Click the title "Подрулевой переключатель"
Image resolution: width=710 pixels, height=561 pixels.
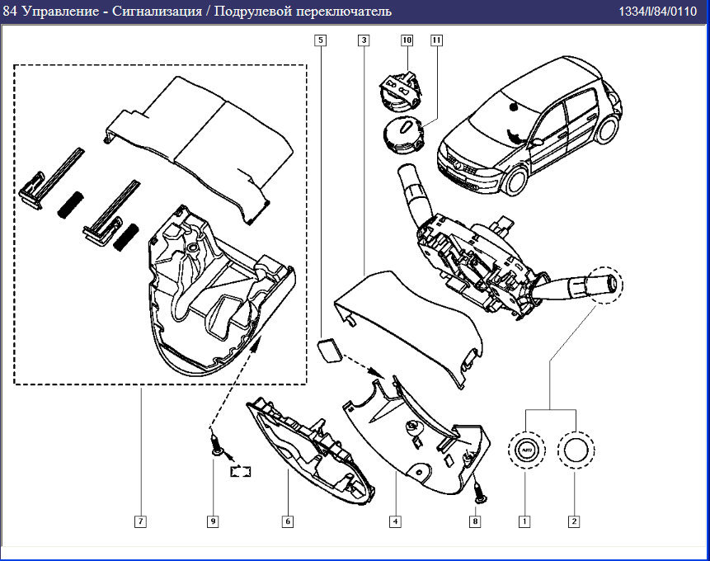(303, 11)
